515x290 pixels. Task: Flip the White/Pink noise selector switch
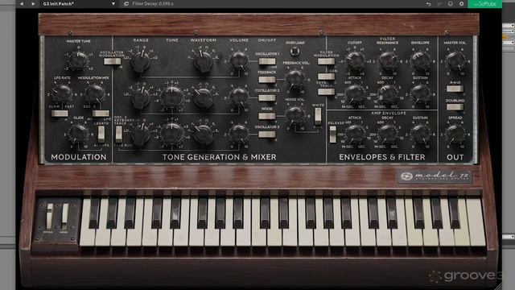point(318,116)
